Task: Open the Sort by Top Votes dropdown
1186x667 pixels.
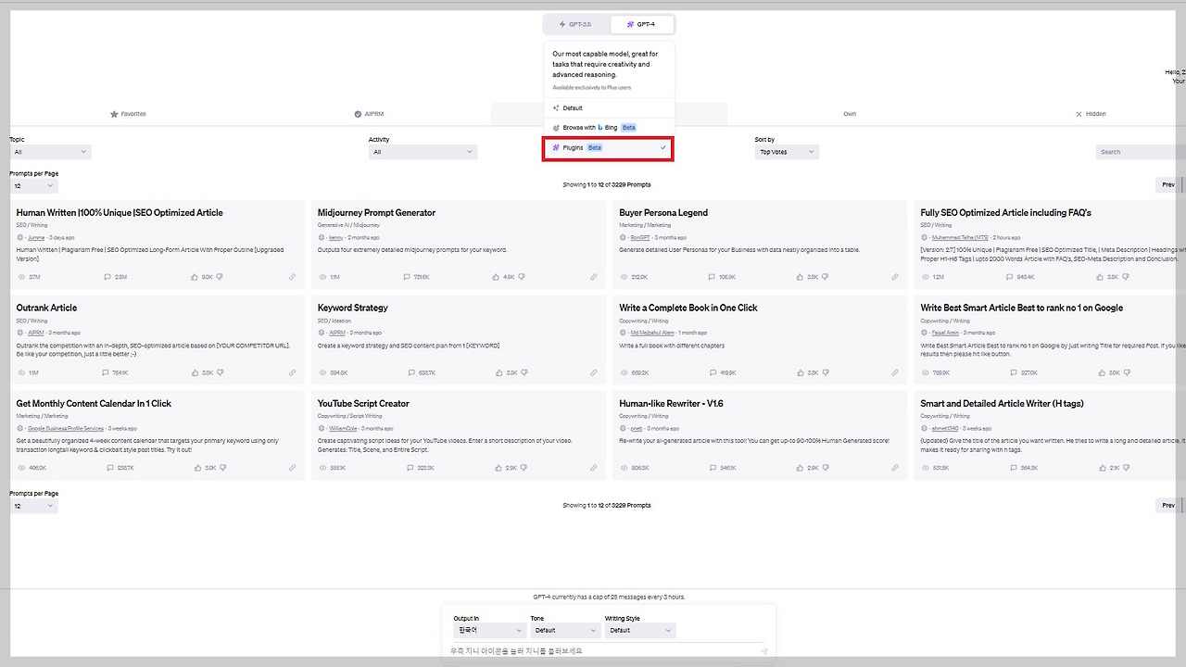Action: 787,152
